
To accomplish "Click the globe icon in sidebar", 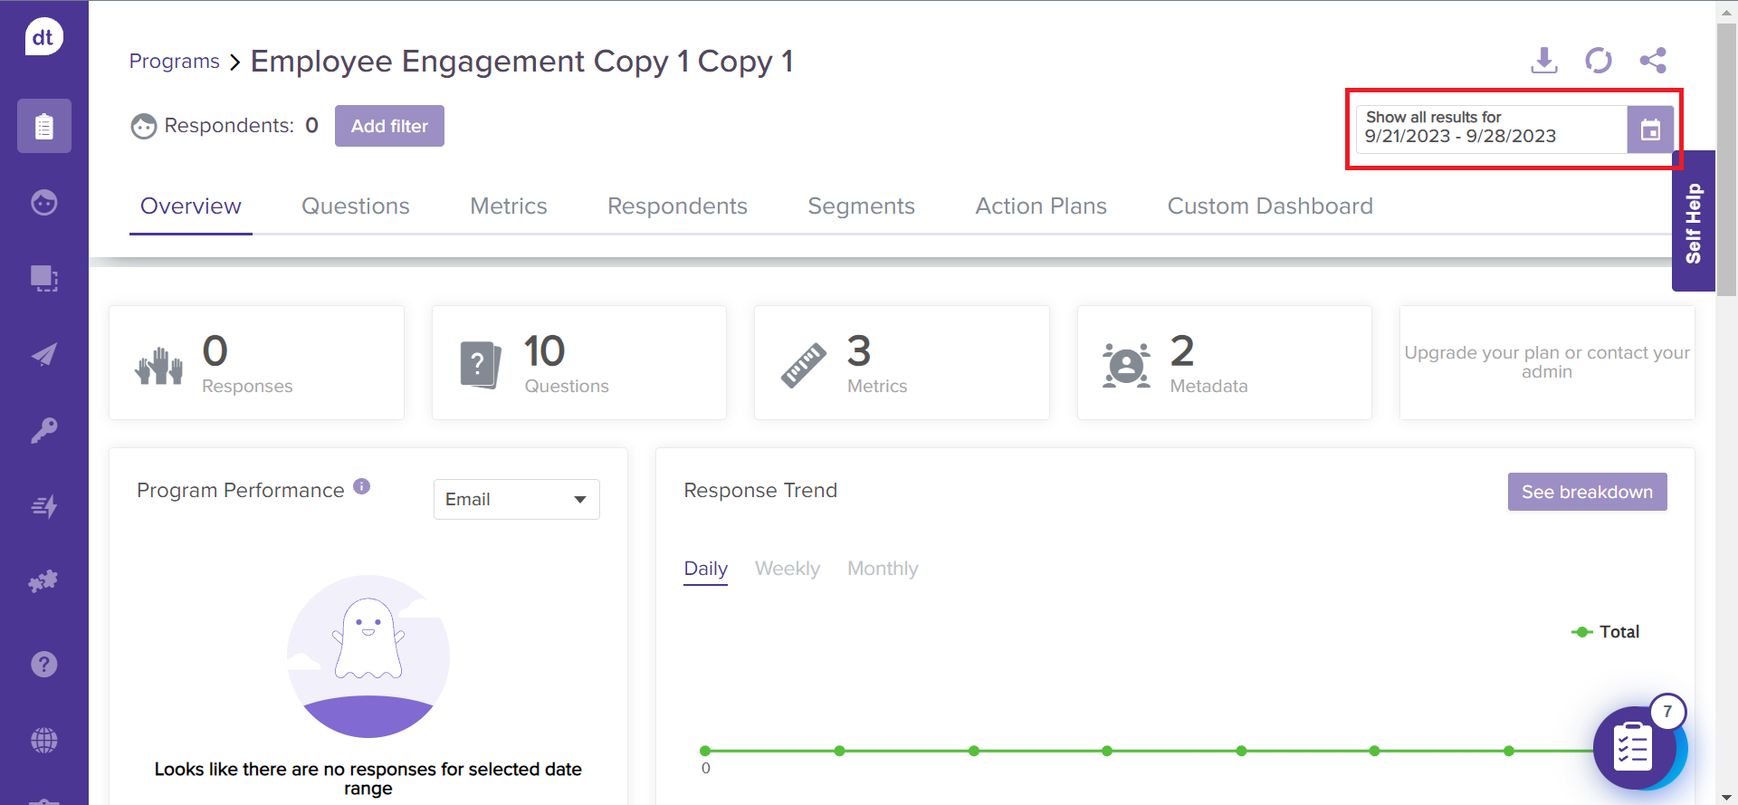I will (x=43, y=741).
